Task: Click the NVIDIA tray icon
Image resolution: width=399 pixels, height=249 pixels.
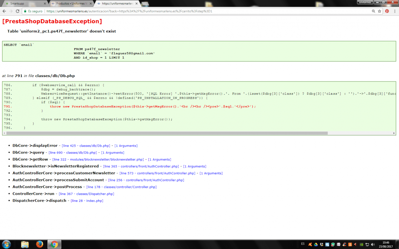Action: [x=361, y=244]
